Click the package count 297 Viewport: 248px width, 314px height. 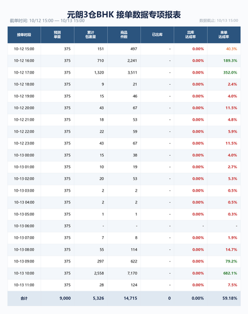(x=101, y=261)
